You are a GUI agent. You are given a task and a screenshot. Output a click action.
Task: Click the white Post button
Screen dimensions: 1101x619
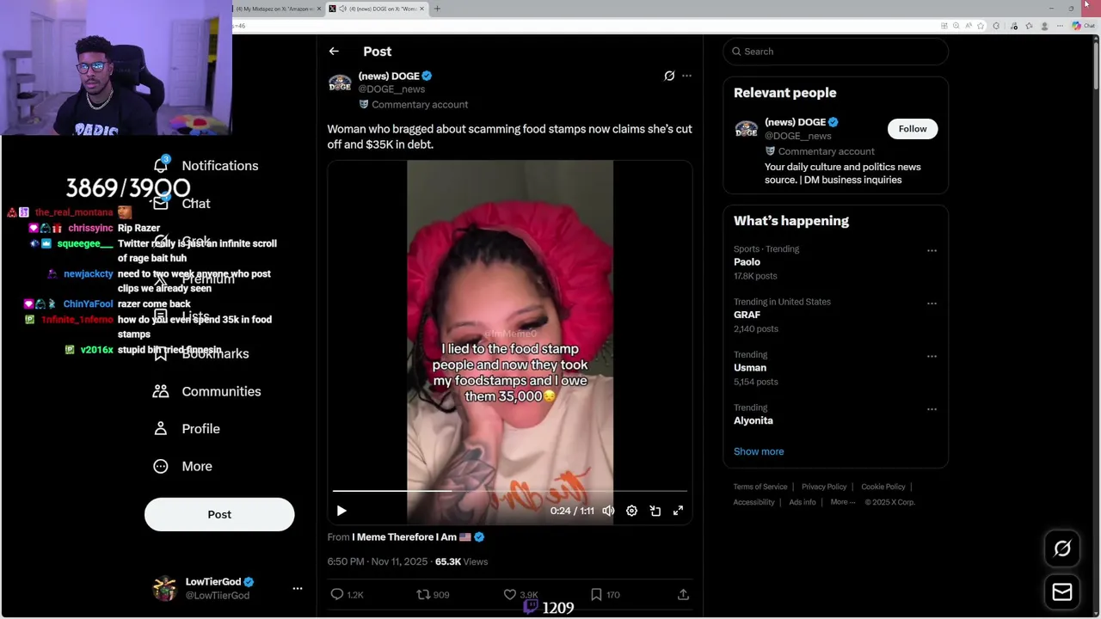pos(219,514)
